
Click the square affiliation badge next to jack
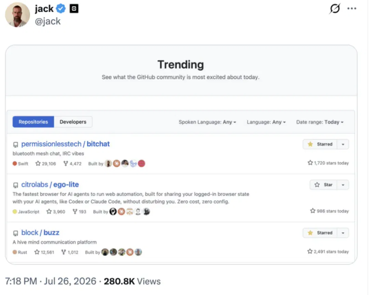coord(74,9)
